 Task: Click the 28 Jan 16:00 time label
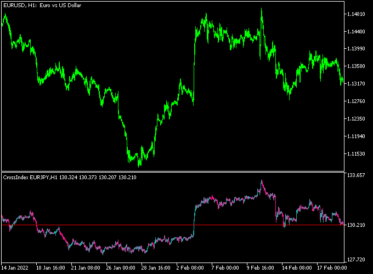pyautogui.click(x=156, y=268)
